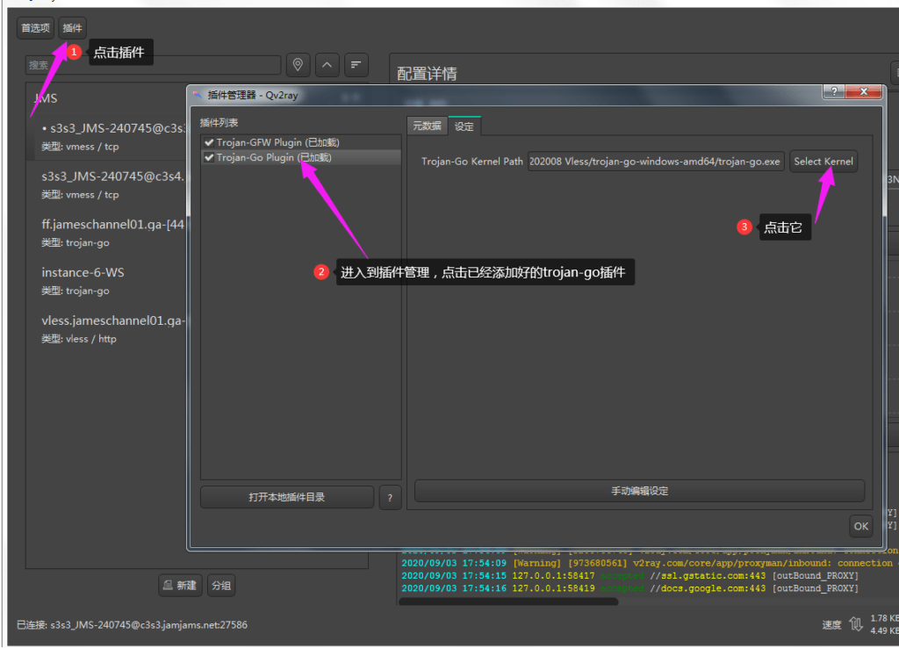Close the plugin manager dialog

(864, 91)
